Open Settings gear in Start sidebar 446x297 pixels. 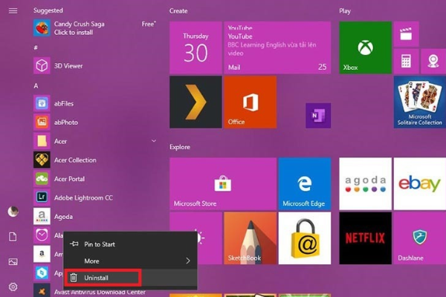point(13,287)
